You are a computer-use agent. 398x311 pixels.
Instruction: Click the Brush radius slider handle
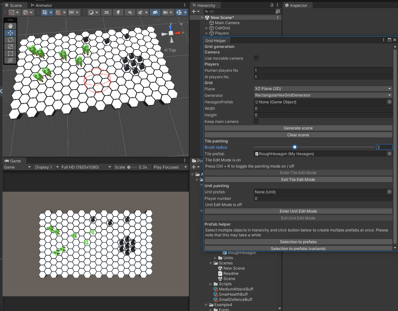coord(295,147)
